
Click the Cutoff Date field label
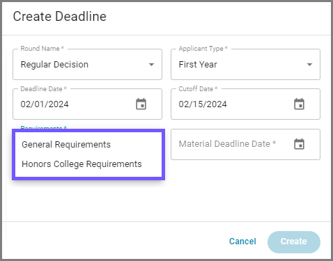coord(198,88)
